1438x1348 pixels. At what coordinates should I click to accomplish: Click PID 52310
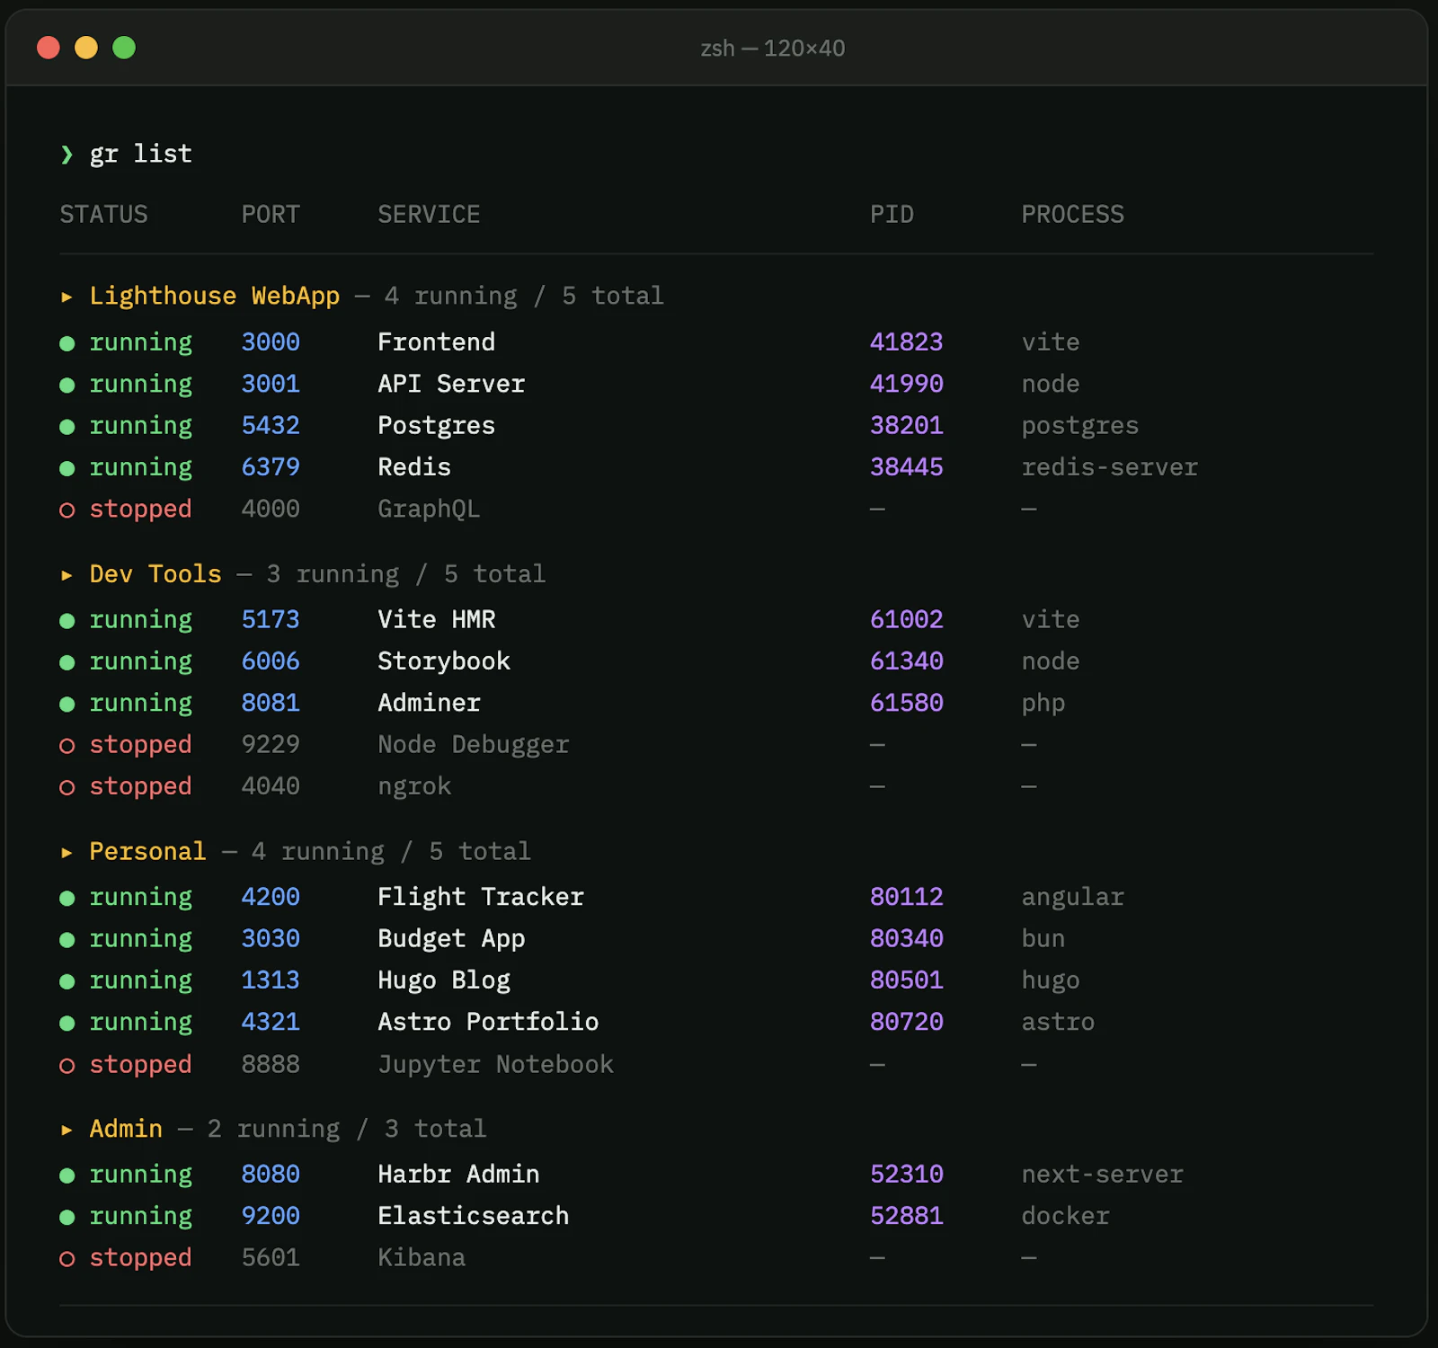coord(907,1175)
